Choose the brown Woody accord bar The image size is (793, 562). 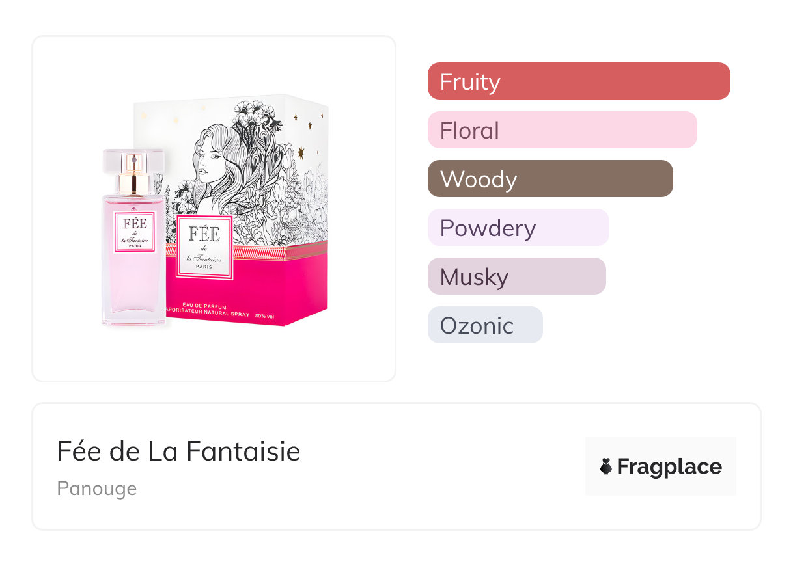pos(550,179)
